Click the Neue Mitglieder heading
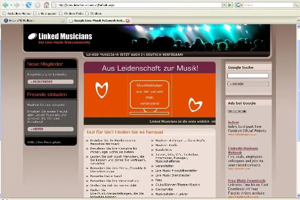The height and width of the screenshot is (200, 300). click(x=45, y=64)
